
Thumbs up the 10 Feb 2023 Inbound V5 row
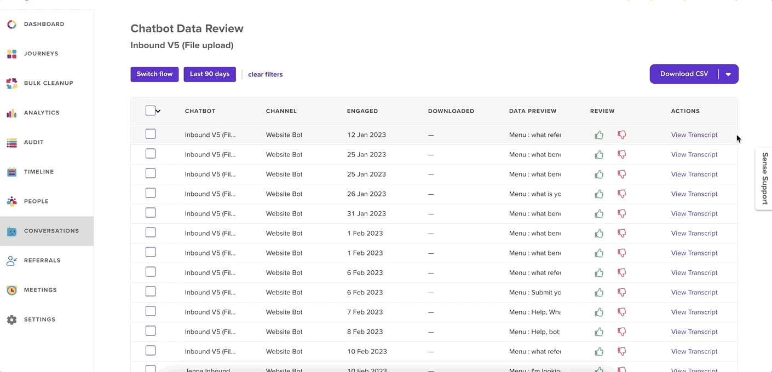tap(599, 351)
